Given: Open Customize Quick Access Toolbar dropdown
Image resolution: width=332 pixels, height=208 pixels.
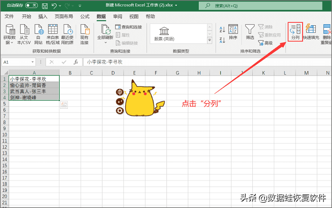Looking at the screenshot, I should pos(80,6).
